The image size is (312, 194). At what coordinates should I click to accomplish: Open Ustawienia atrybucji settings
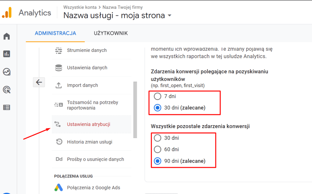click(88, 124)
